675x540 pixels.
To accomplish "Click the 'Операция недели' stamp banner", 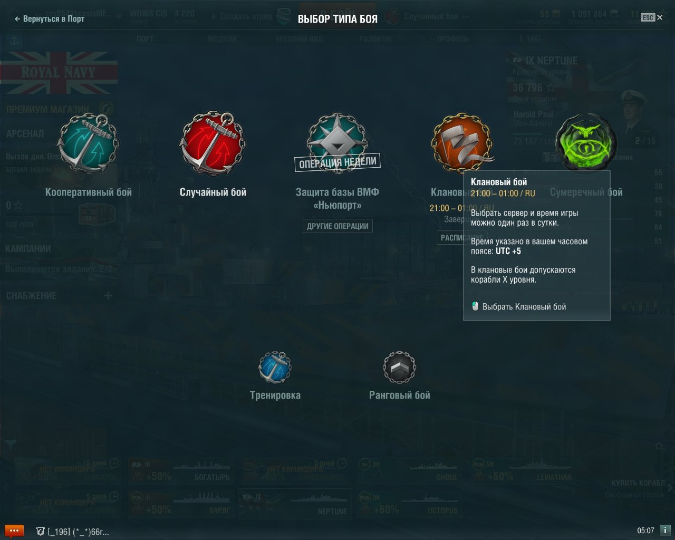I will [x=337, y=162].
